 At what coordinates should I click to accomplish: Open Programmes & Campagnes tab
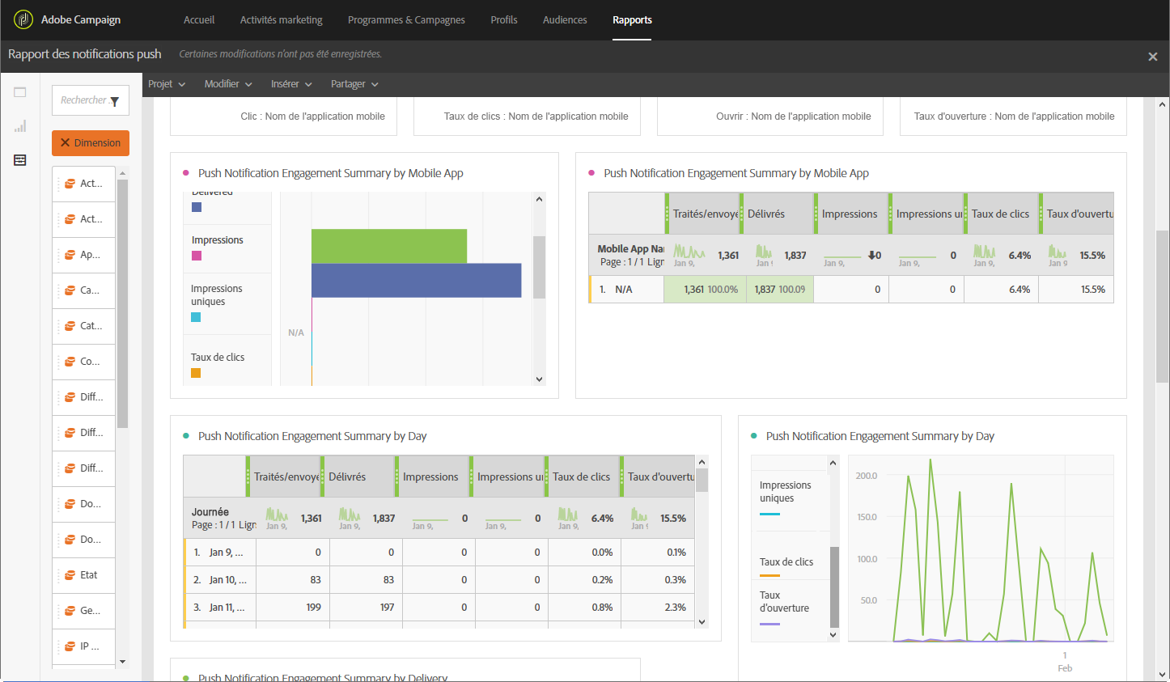coord(406,20)
